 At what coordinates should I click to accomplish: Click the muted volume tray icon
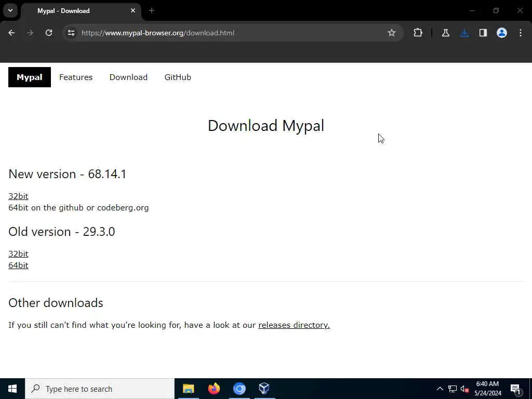(464, 389)
